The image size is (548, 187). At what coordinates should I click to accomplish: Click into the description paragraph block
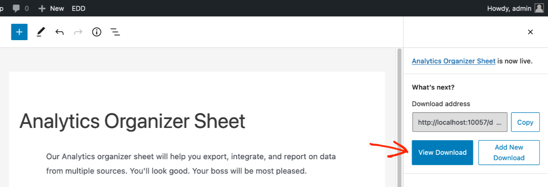[x=191, y=164]
